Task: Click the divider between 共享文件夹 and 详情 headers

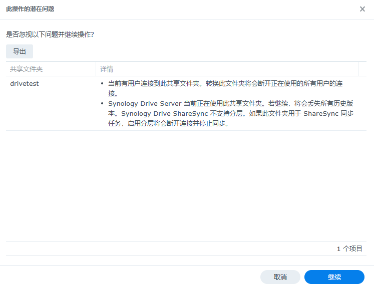Action: coord(96,69)
